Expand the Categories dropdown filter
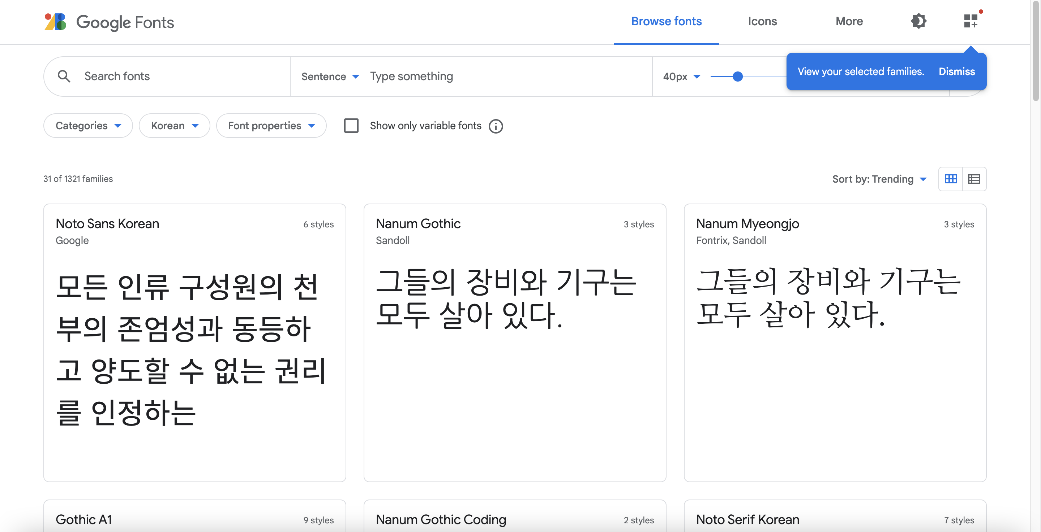 coord(86,125)
